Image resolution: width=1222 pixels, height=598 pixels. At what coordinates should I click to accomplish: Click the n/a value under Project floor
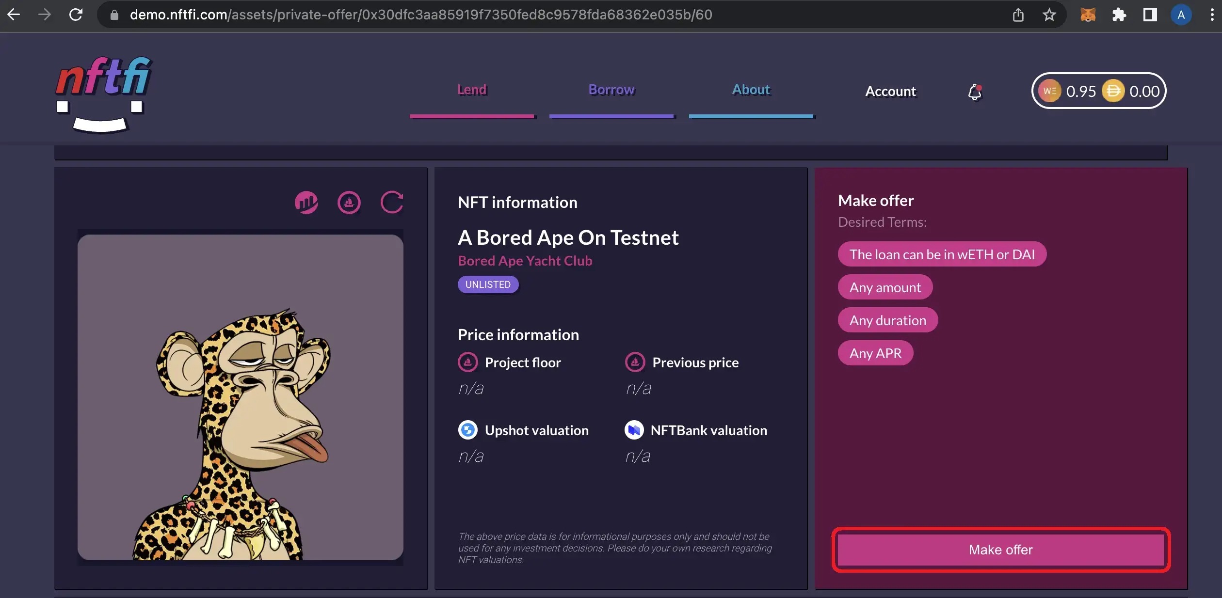[471, 388]
